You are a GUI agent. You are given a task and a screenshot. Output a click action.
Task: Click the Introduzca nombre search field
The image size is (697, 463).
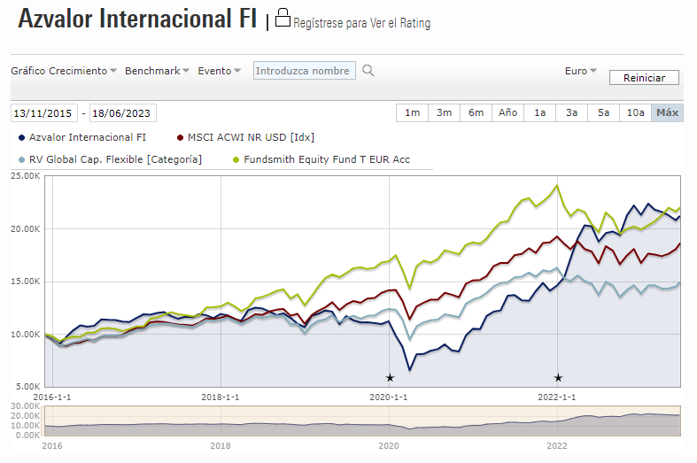(305, 71)
